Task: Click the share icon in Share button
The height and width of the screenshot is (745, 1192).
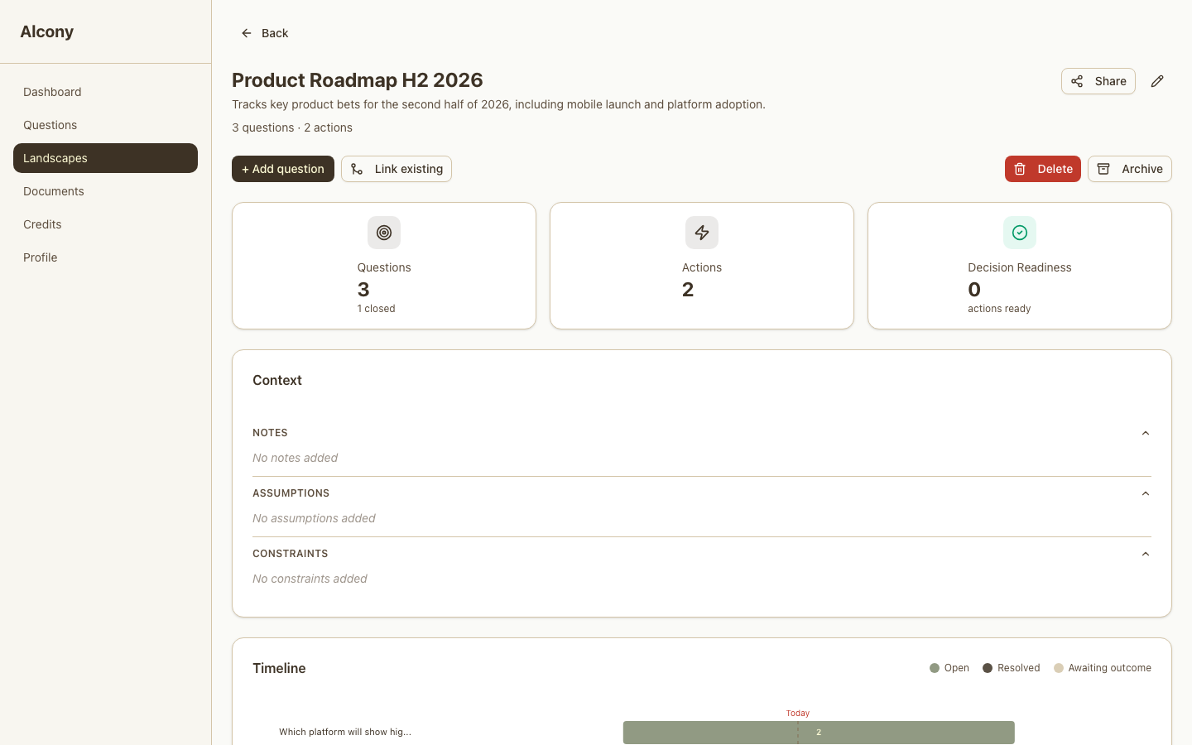Action: coord(1077,81)
